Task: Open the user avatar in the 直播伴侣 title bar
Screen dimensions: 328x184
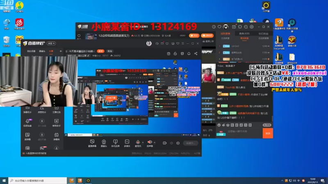Action: pos(149,43)
